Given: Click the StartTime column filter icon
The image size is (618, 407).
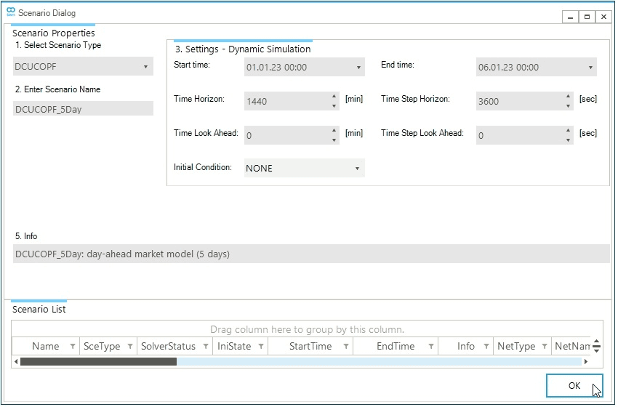Looking at the screenshot, I should coord(346,347).
